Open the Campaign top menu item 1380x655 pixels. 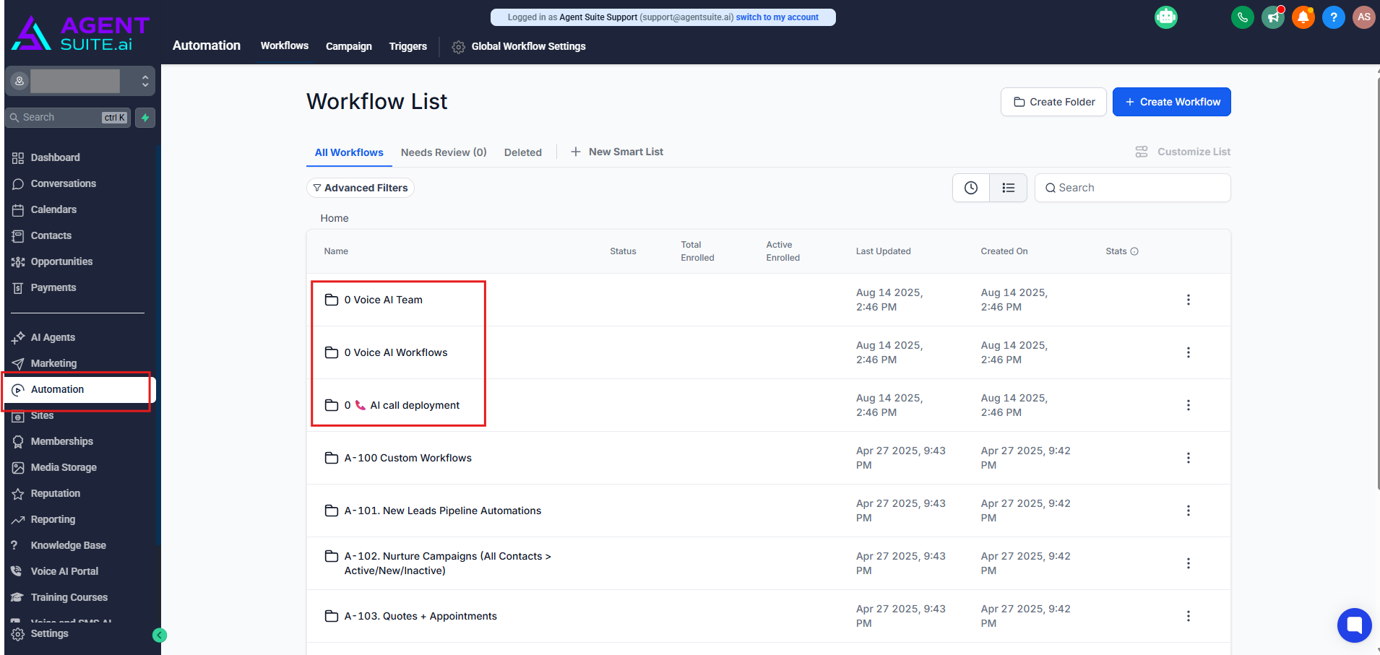pos(349,46)
